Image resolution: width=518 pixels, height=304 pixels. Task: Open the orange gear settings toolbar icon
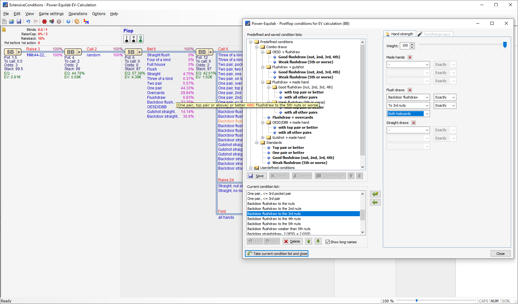coord(77,21)
